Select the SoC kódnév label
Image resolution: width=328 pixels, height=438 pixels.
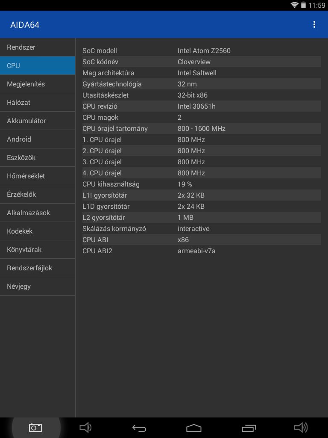pyautogui.click(x=100, y=62)
